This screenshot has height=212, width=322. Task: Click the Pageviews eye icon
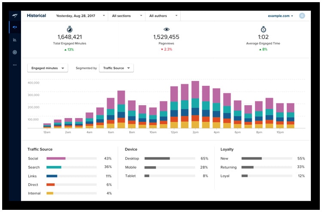(x=166, y=29)
